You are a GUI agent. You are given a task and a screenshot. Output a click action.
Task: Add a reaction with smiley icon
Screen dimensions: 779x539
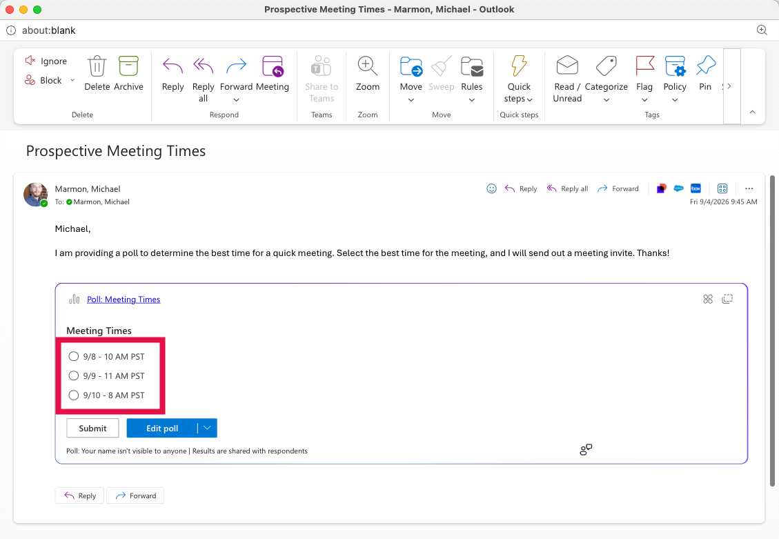[491, 188]
